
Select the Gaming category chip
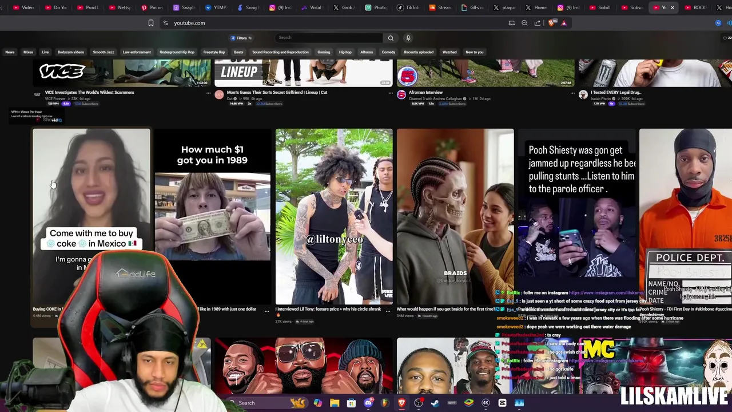(324, 52)
